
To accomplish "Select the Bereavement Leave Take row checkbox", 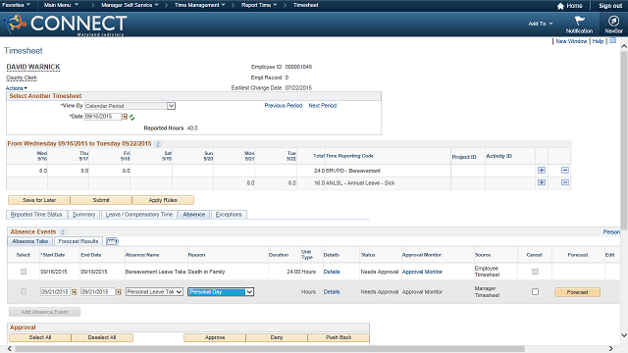I will click(24, 272).
